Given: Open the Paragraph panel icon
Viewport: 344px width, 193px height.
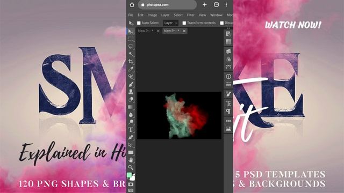Looking at the screenshot, I should (228, 112).
